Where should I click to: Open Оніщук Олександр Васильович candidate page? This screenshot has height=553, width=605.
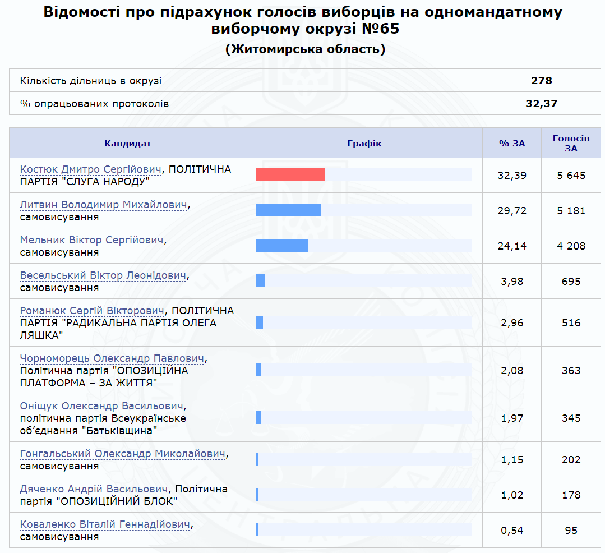pos(102,406)
